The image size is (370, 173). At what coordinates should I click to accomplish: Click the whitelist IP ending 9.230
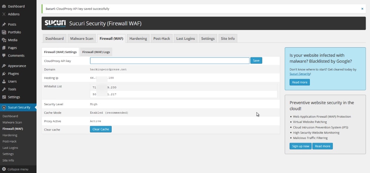coord(104,87)
